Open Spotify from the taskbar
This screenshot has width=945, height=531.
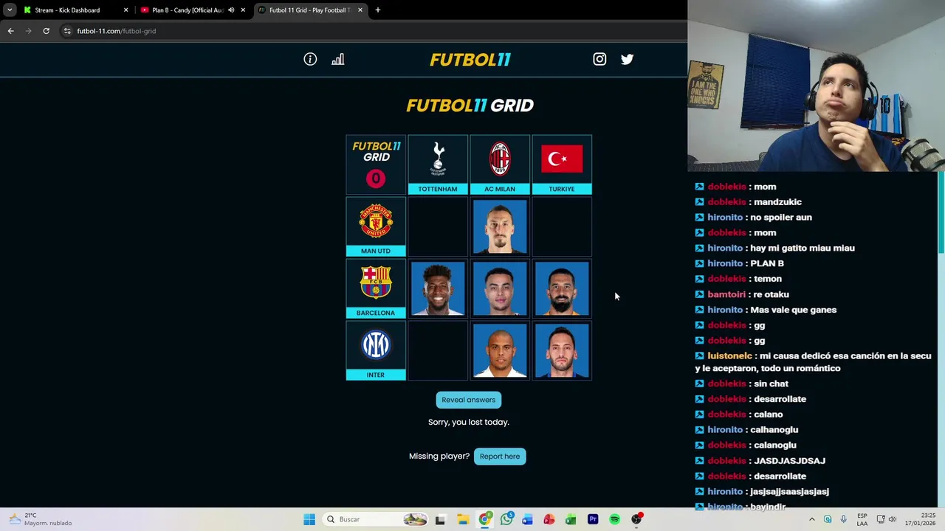point(614,519)
